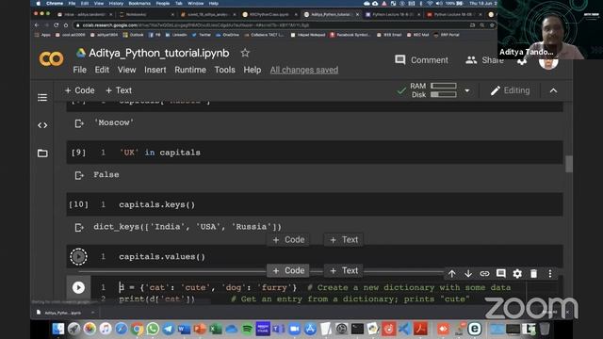Open the table of contents sidebar
Image resolution: width=603 pixels, height=339 pixels.
tap(42, 98)
